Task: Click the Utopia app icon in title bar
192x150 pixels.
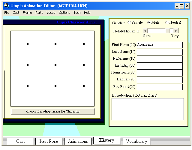Action: 6,6
